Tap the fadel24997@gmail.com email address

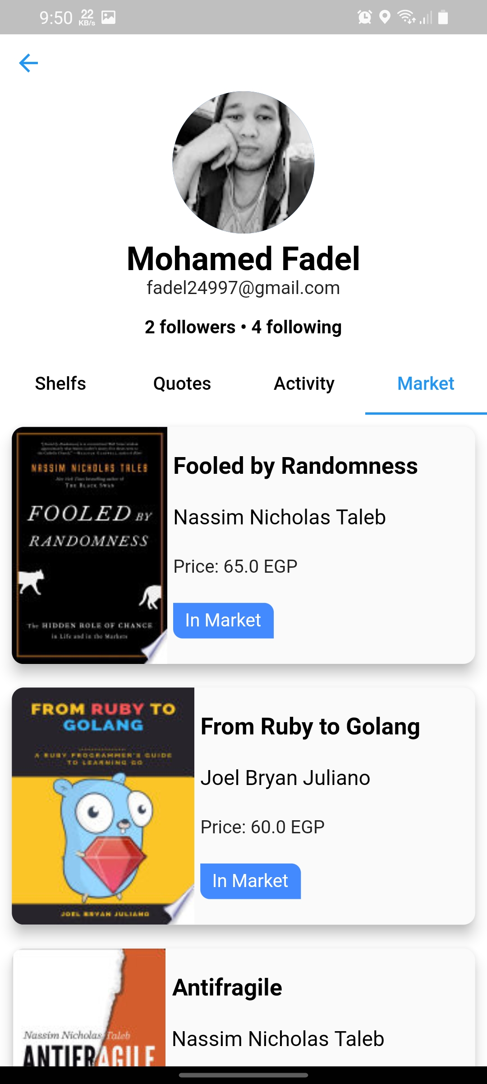[243, 288]
